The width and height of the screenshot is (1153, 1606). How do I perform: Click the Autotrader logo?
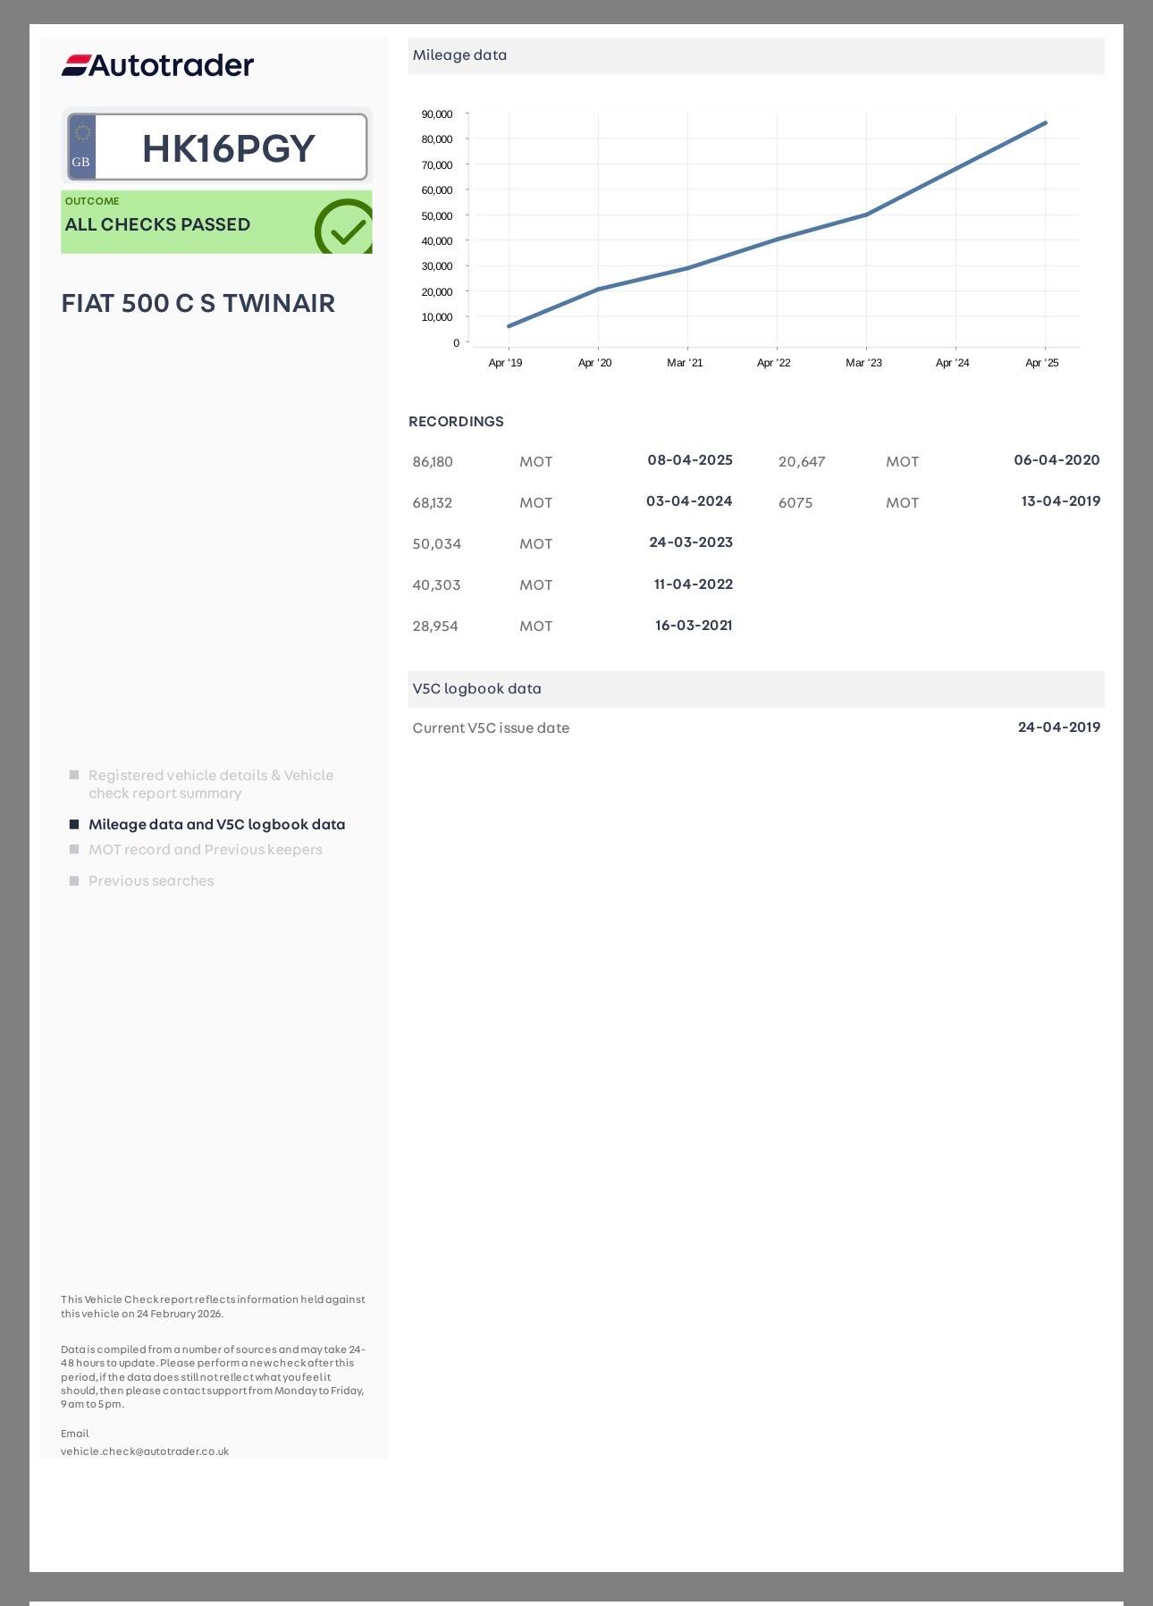[x=157, y=65]
